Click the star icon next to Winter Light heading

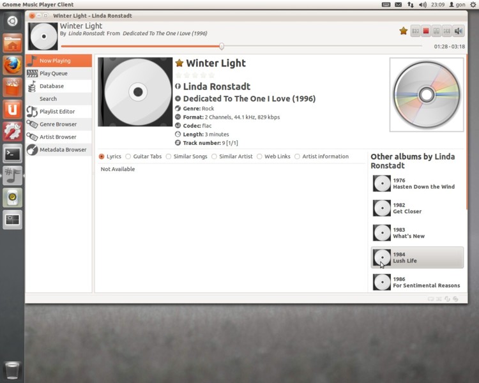[179, 63]
